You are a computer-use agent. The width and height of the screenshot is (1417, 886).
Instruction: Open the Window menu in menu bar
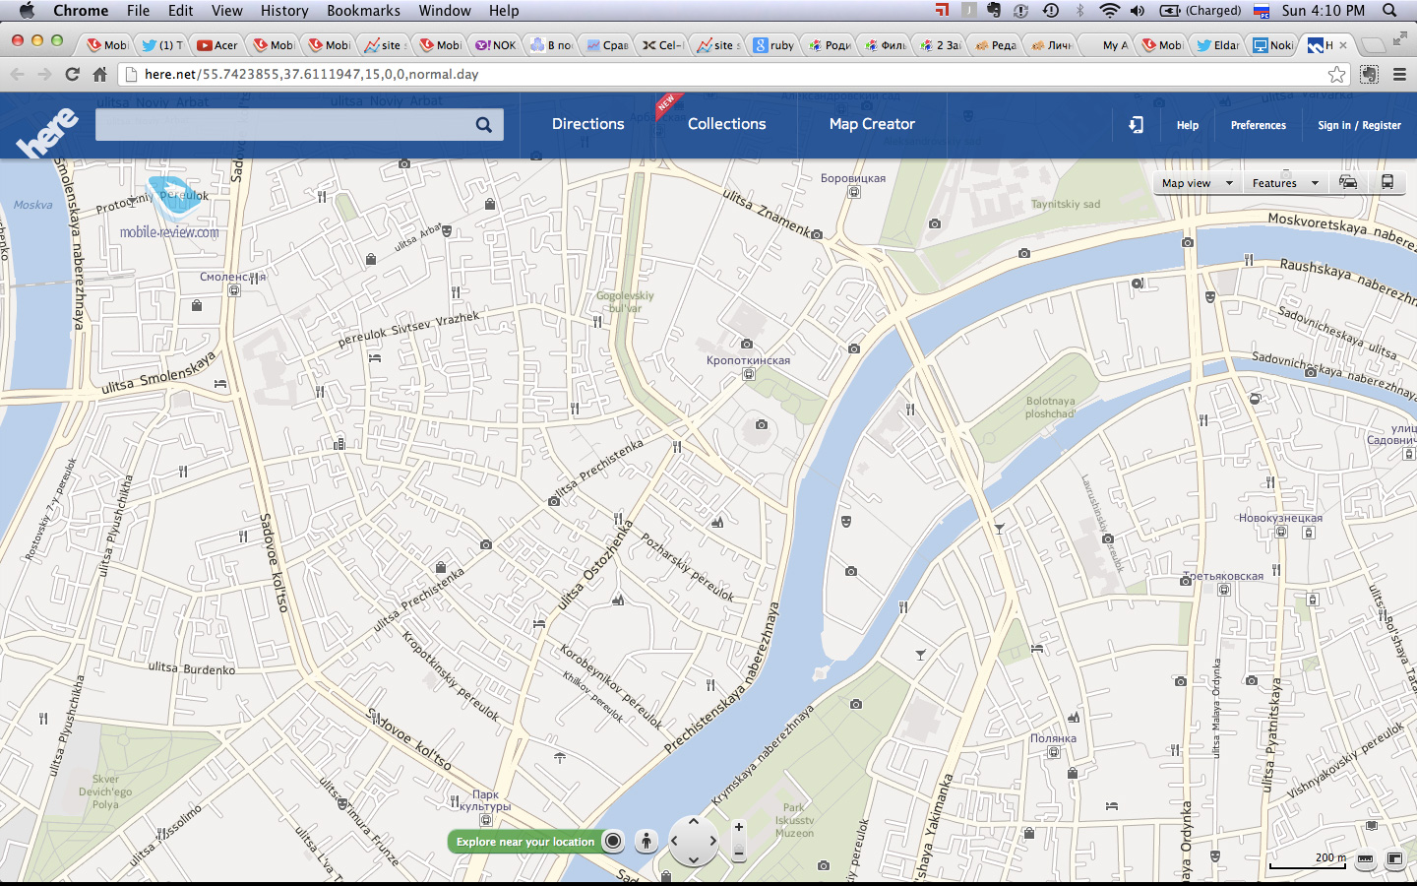(445, 11)
